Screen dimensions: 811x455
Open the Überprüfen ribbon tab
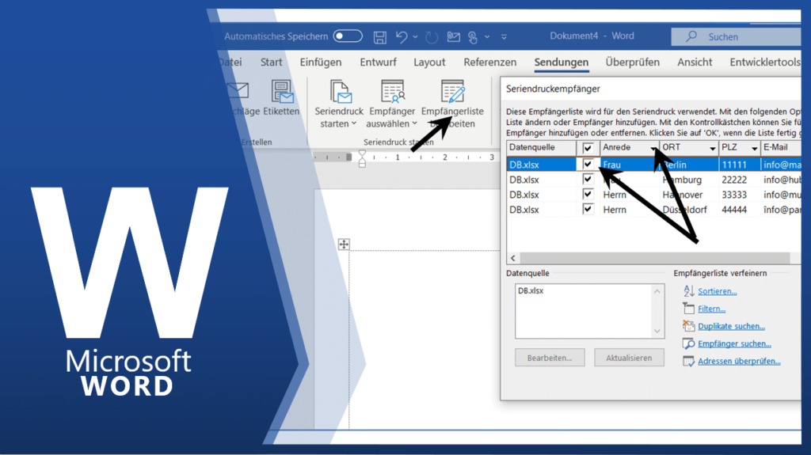[632, 62]
